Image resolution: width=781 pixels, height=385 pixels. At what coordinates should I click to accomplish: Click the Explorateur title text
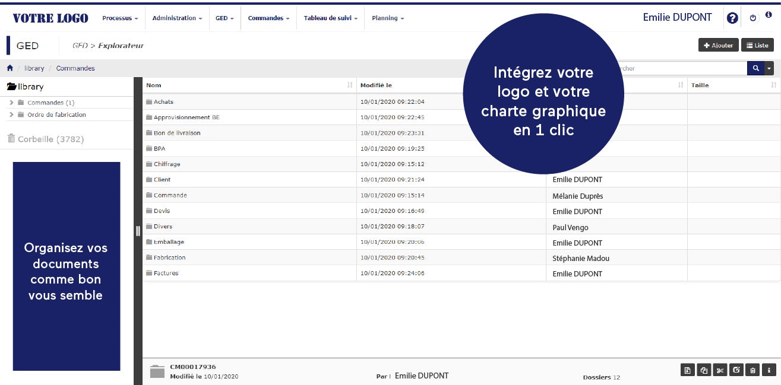tap(121, 46)
